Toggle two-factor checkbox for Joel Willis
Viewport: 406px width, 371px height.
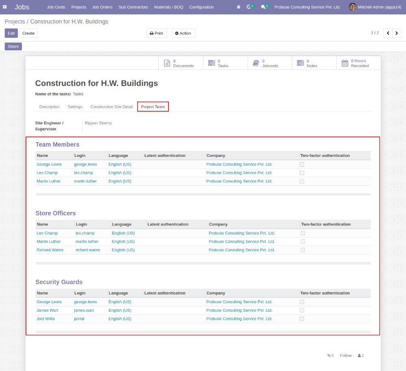click(x=302, y=319)
